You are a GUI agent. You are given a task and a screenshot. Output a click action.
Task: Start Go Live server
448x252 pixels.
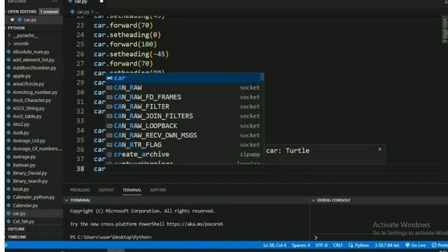pyautogui.click(x=416, y=246)
